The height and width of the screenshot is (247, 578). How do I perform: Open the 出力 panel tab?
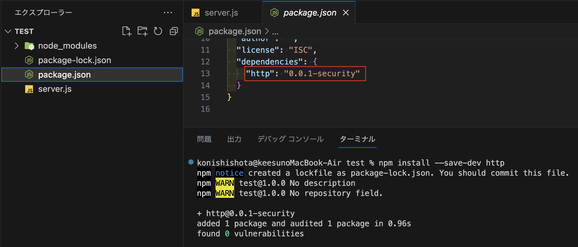234,139
